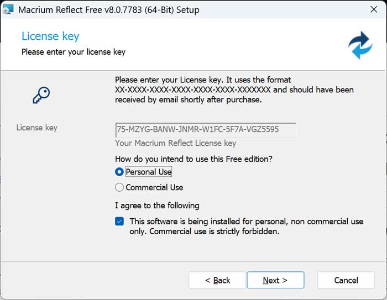Click 'Your Macrium Reflect License key' hint text
Image resolution: width=387 pixels, height=300 pixels.
176,143
